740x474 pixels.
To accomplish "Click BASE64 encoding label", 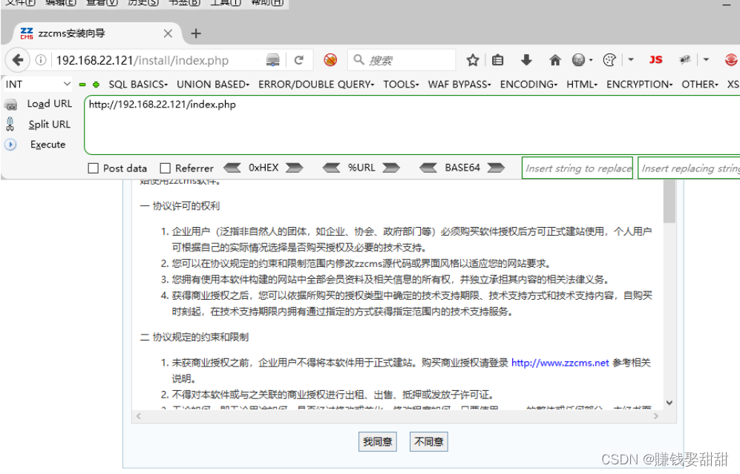I will click(462, 168).
